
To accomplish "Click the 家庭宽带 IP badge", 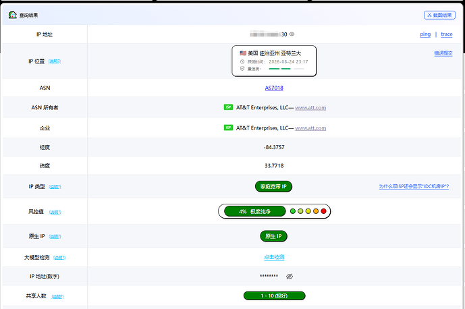I will coord(273,186).
